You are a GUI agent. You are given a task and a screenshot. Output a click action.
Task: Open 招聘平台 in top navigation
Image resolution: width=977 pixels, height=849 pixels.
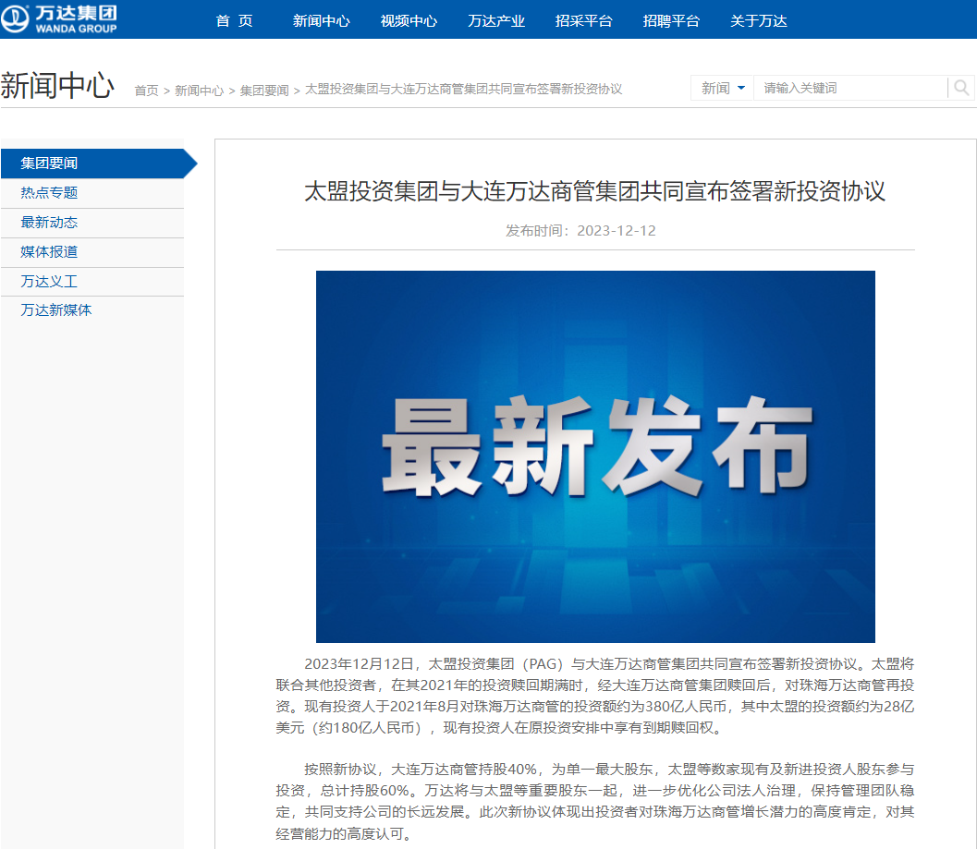(671, 20)
